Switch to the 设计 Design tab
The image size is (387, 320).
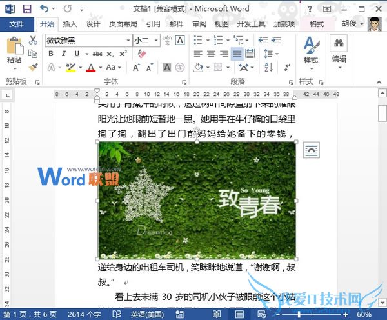tap(93, 24)
